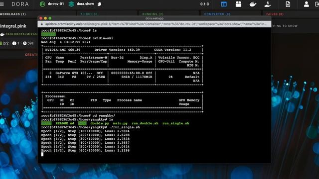Click the DORA logo text
Image resolution: width=319 pixels, height=179 pixels.
coord(20,4)
